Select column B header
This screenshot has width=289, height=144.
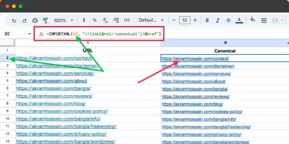pyautogui.click(x=225, y=43)
